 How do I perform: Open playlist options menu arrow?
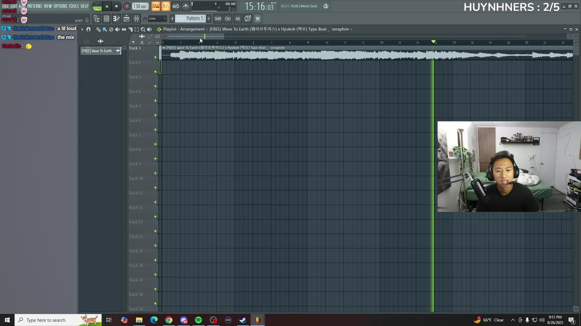[83, 29]
